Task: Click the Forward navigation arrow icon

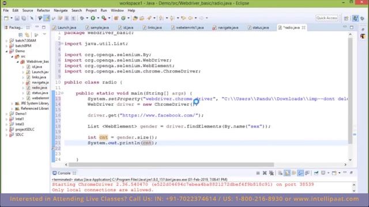Action: (x=201, y=18)
